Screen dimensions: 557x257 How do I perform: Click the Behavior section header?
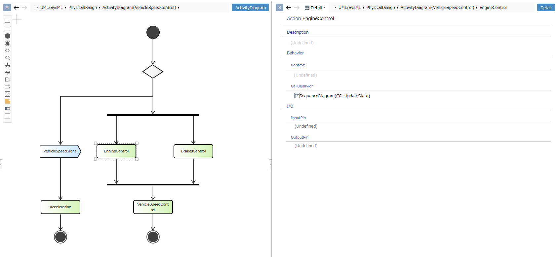(x=295, y=53)
